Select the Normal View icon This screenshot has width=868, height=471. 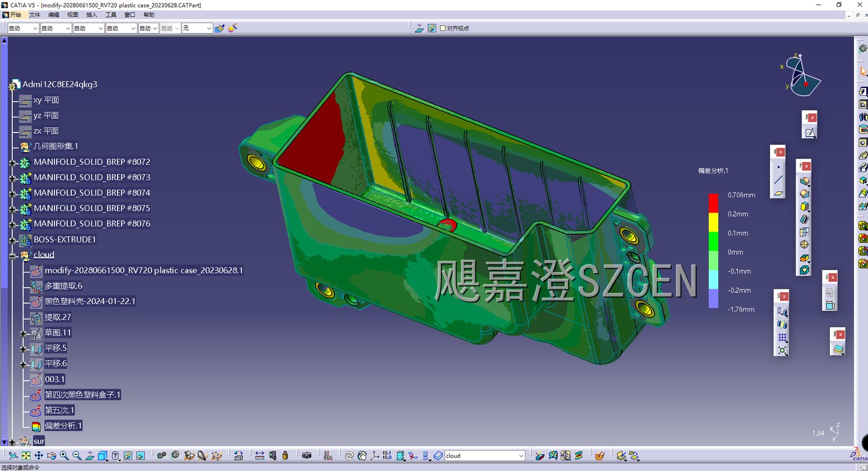[x=90, y=456]
